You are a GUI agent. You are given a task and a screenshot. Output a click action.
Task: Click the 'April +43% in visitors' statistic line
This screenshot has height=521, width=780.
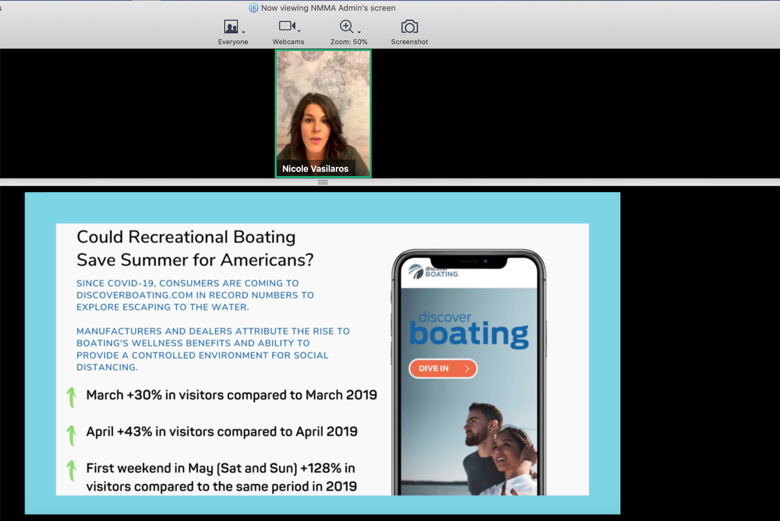(x=222, y=432)
